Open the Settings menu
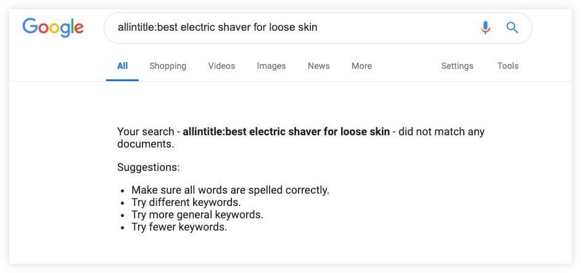This screenshot has width=581, height=273. [457, 66]
